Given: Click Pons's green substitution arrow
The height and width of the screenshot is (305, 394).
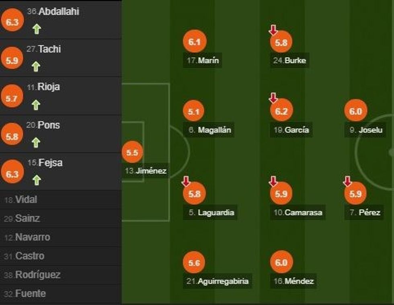Looking at the screenshot, I should point(36,143).
